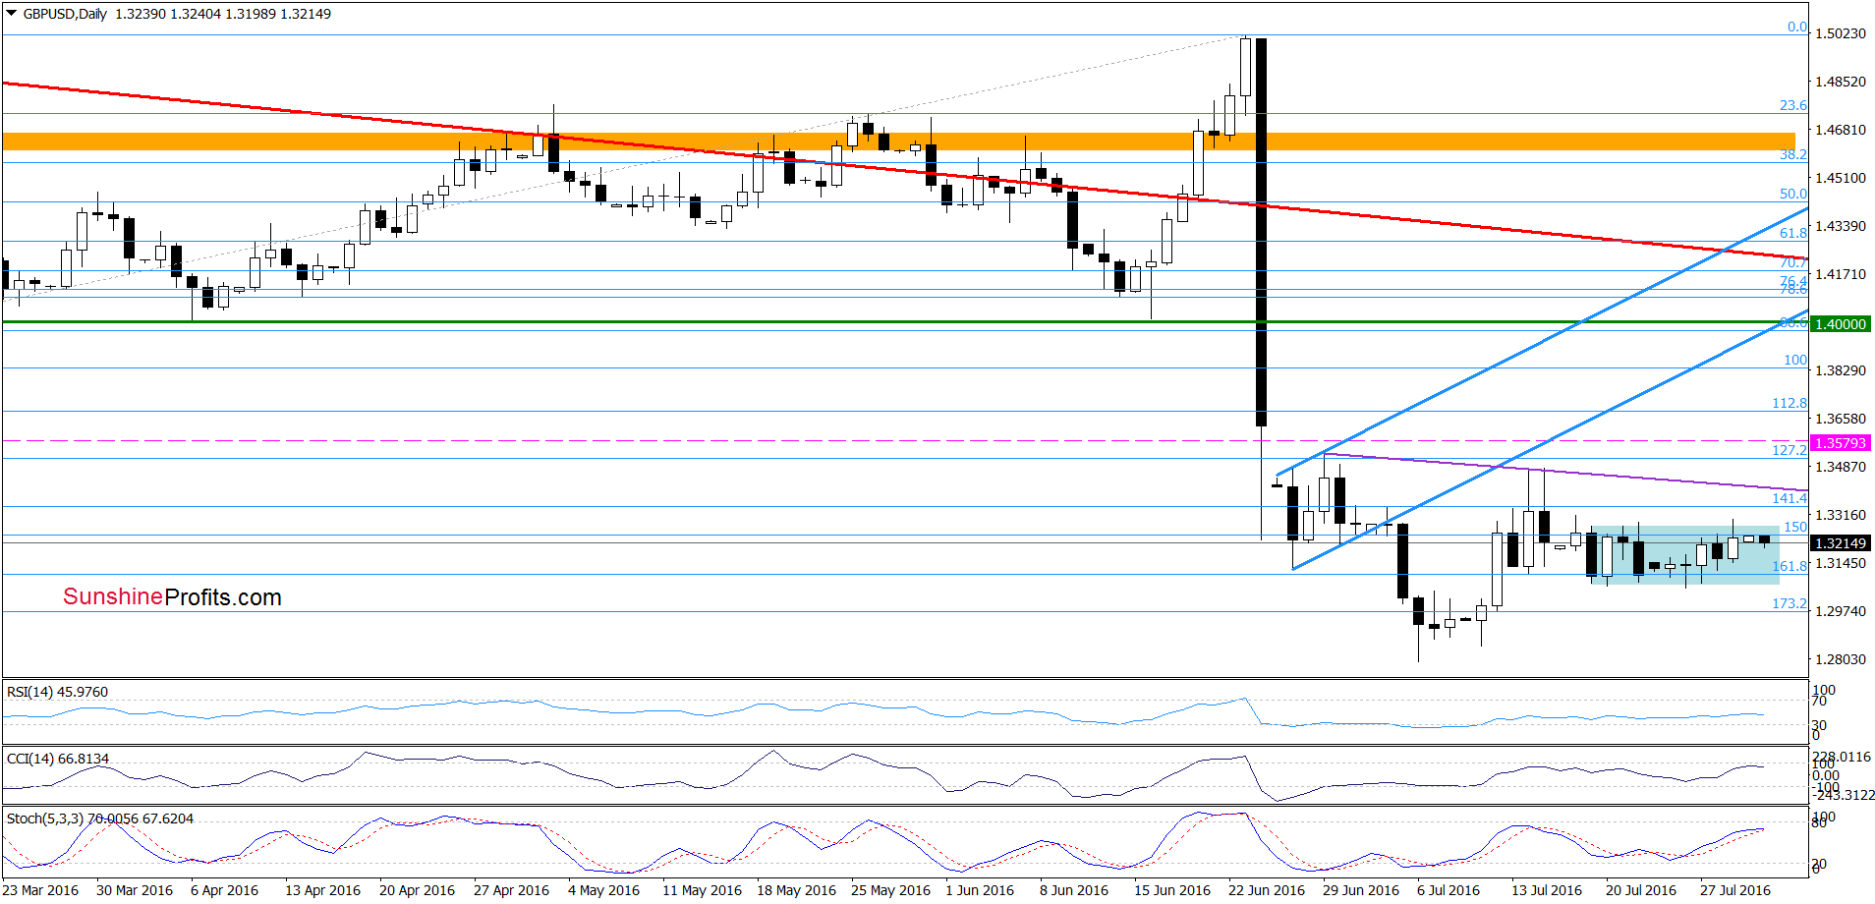Screen dimensions: 1875x904
Task: Click the SunshineProfits.com text
Action: click(x=172, y=597)
